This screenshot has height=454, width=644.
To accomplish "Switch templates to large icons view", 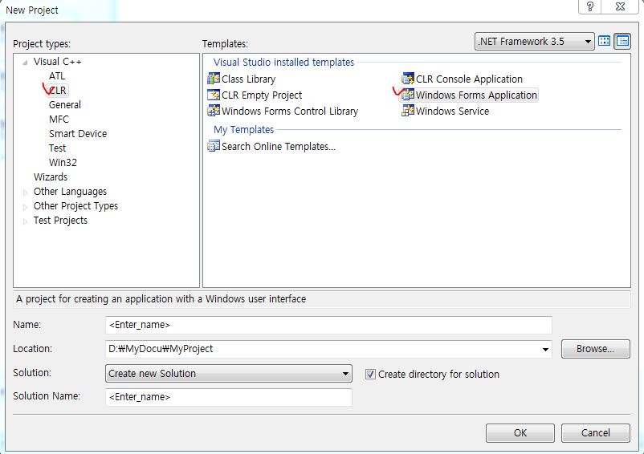I will point(604,41).
